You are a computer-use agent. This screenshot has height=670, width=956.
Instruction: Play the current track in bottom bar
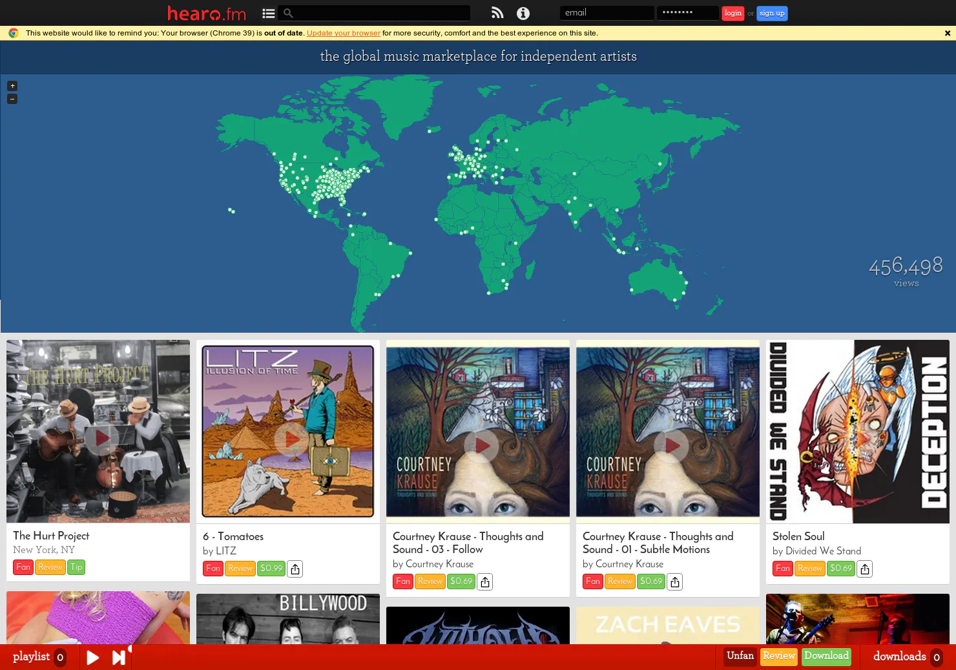click(x=93, y=658)
